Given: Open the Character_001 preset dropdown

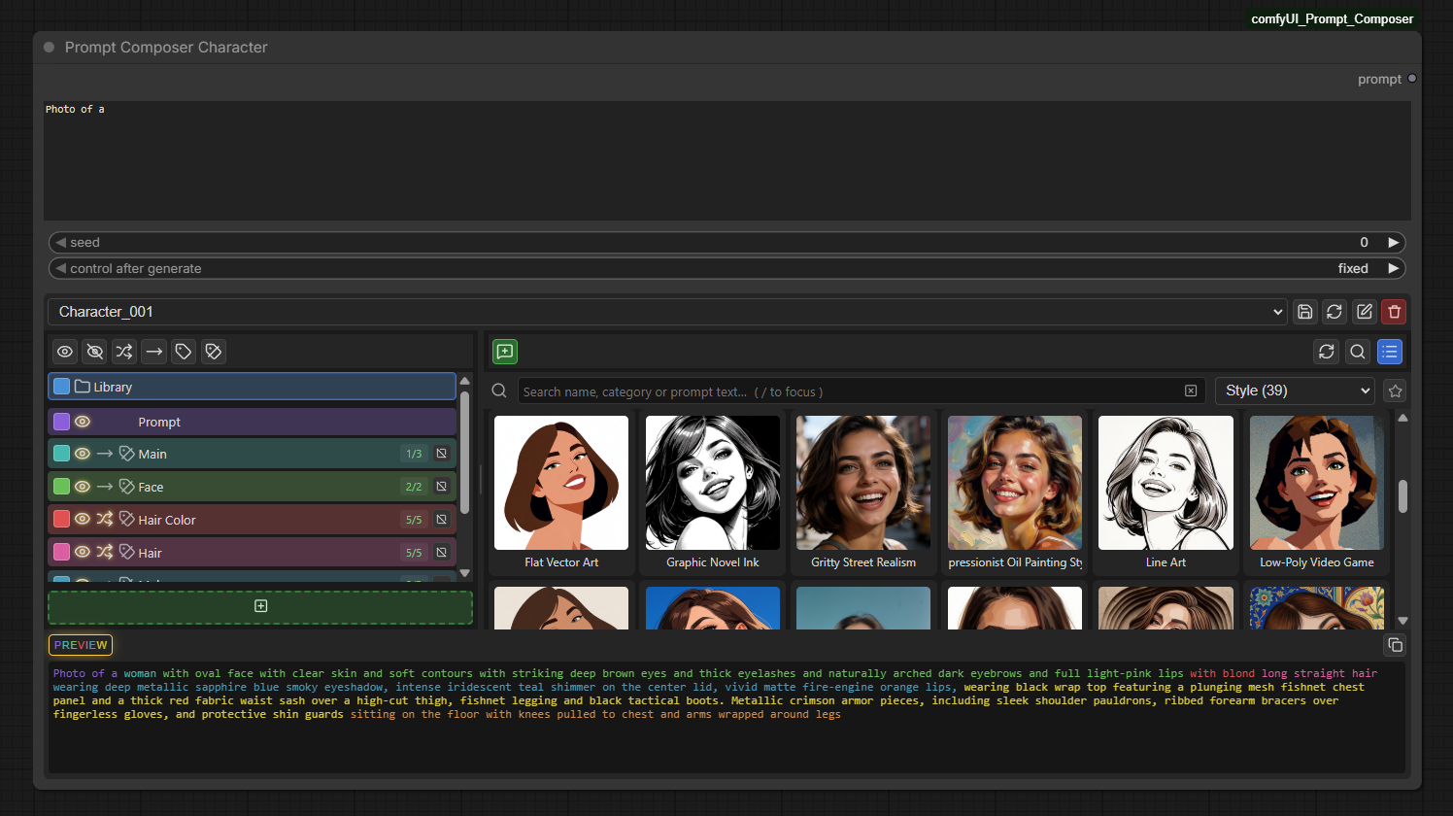Looking at the screenshot, I should [667, 312].
